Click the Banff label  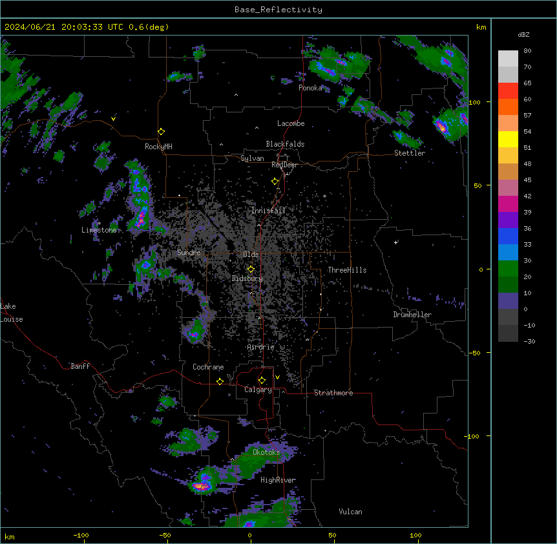pos(80,366)
